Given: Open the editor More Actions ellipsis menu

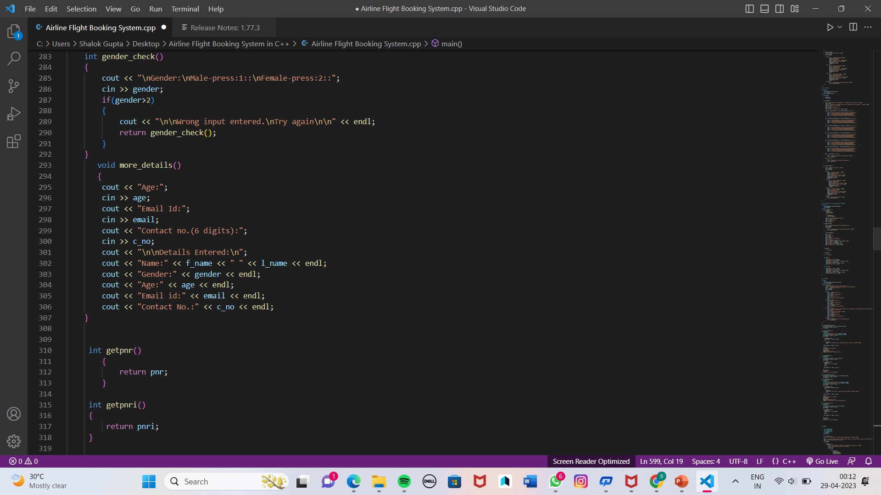Looking at the screenshot, I should coord(868,27).
